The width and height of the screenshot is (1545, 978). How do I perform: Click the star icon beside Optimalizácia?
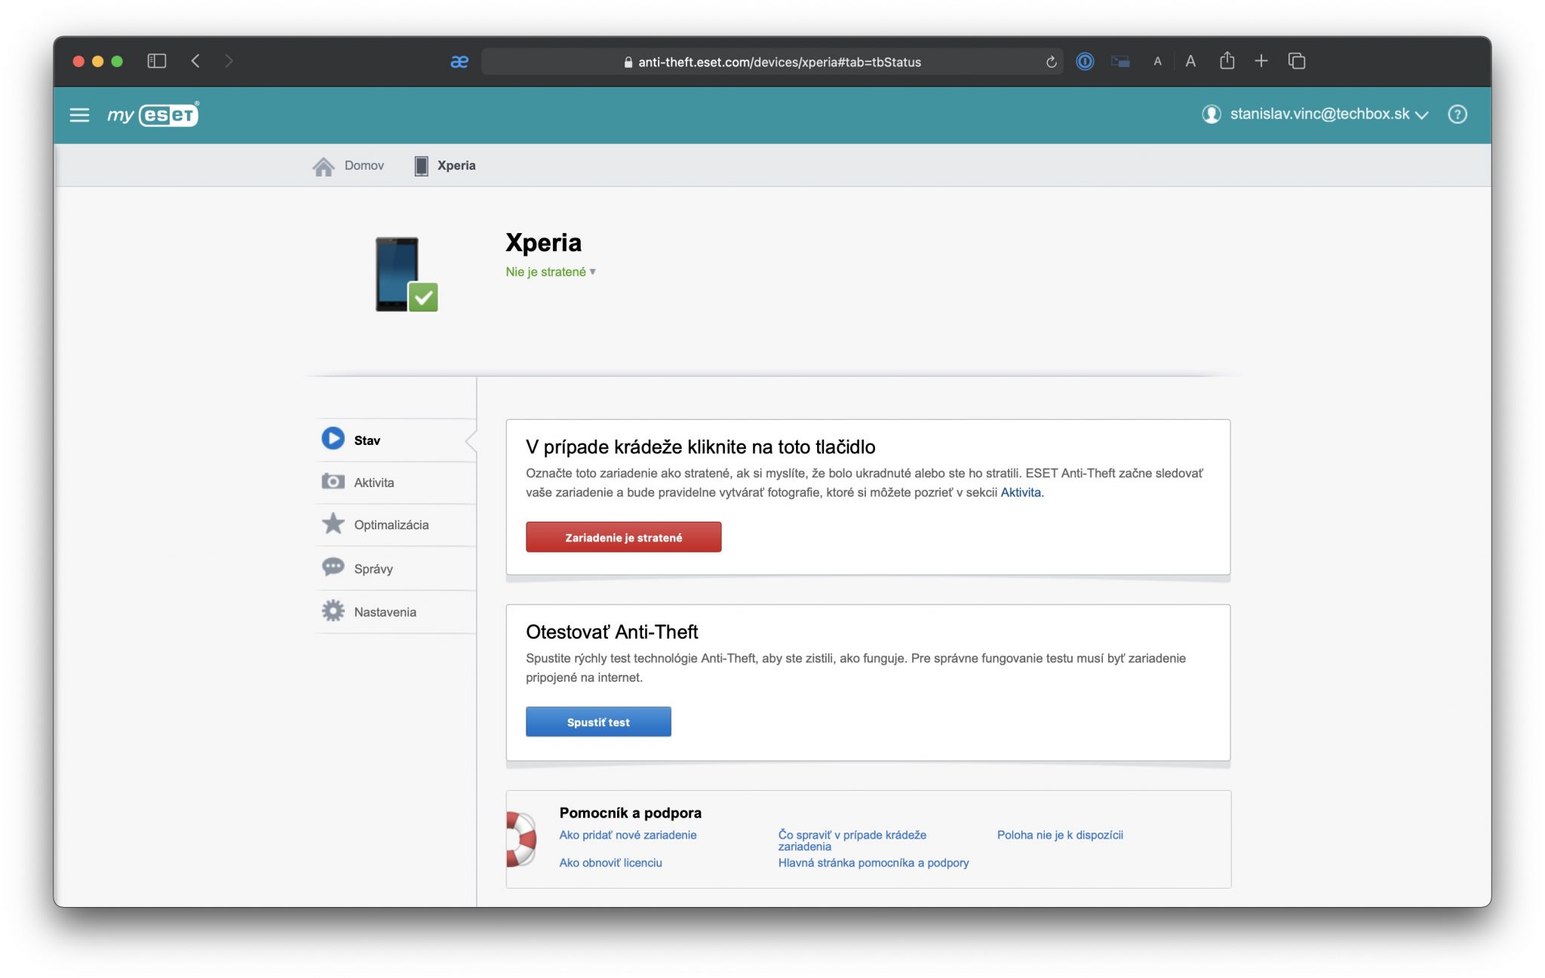point(333,523)
